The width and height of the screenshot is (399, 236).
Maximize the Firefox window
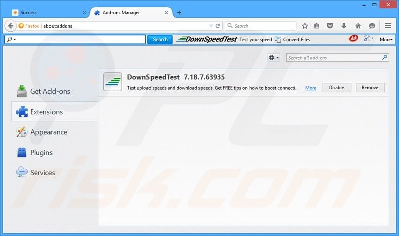[374, 5]
